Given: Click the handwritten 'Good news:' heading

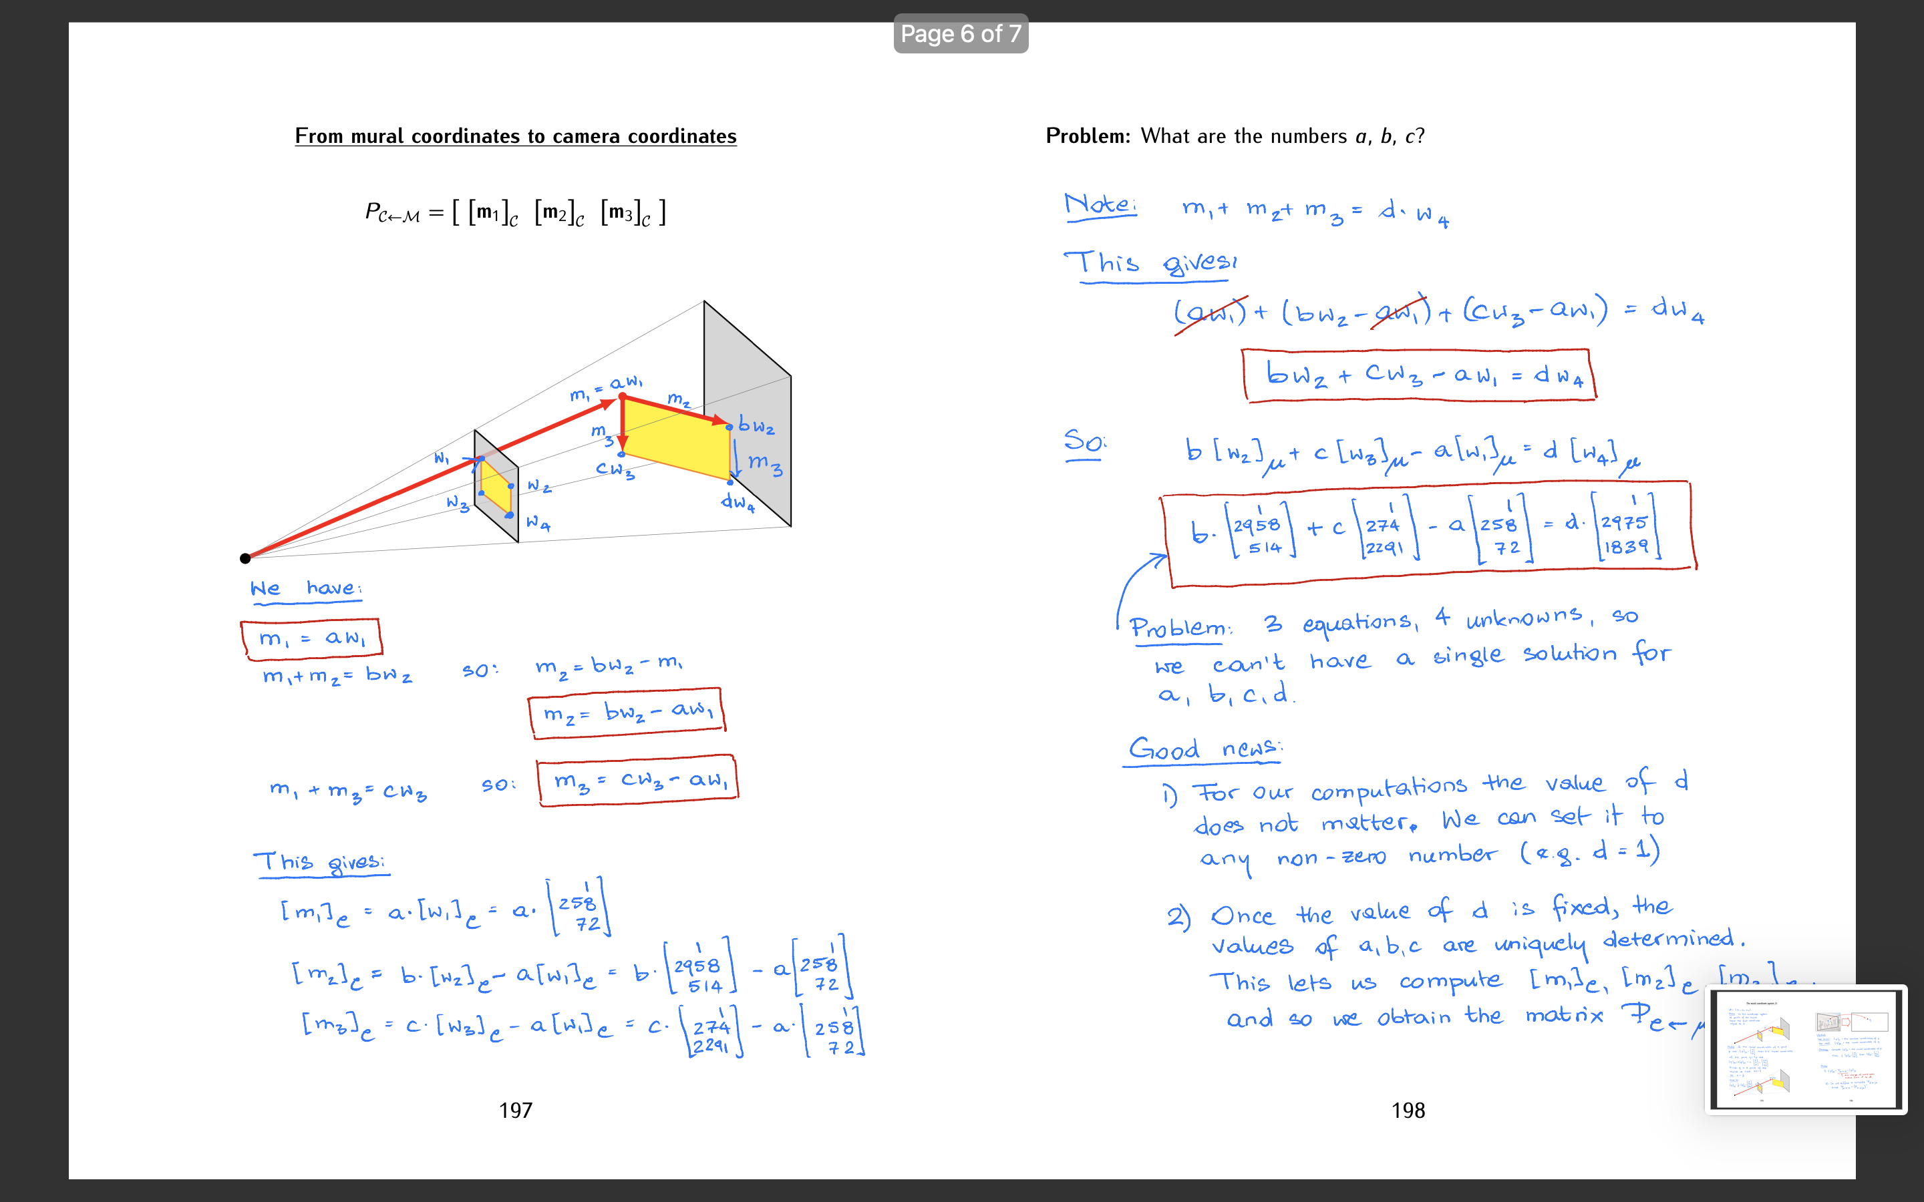Looking at the screenshot, I should click(1204, 749).
